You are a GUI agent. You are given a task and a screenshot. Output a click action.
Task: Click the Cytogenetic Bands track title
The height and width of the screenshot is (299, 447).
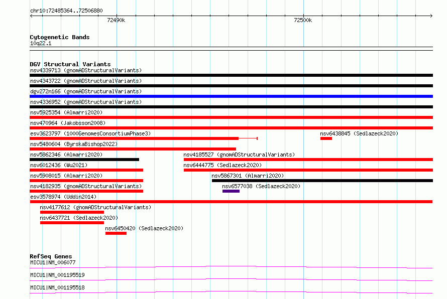tap(60, 37)
